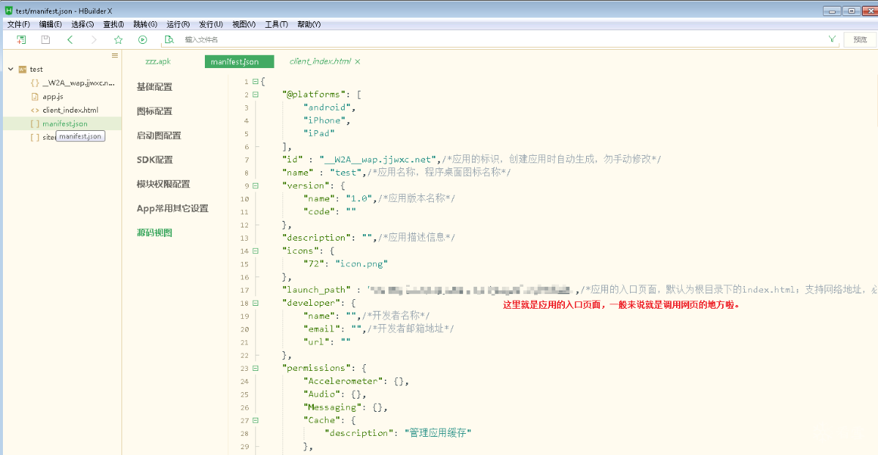Click line number 13 in the gutter
The width and height of the screenshot is (878, 455).
pos(245,238)
